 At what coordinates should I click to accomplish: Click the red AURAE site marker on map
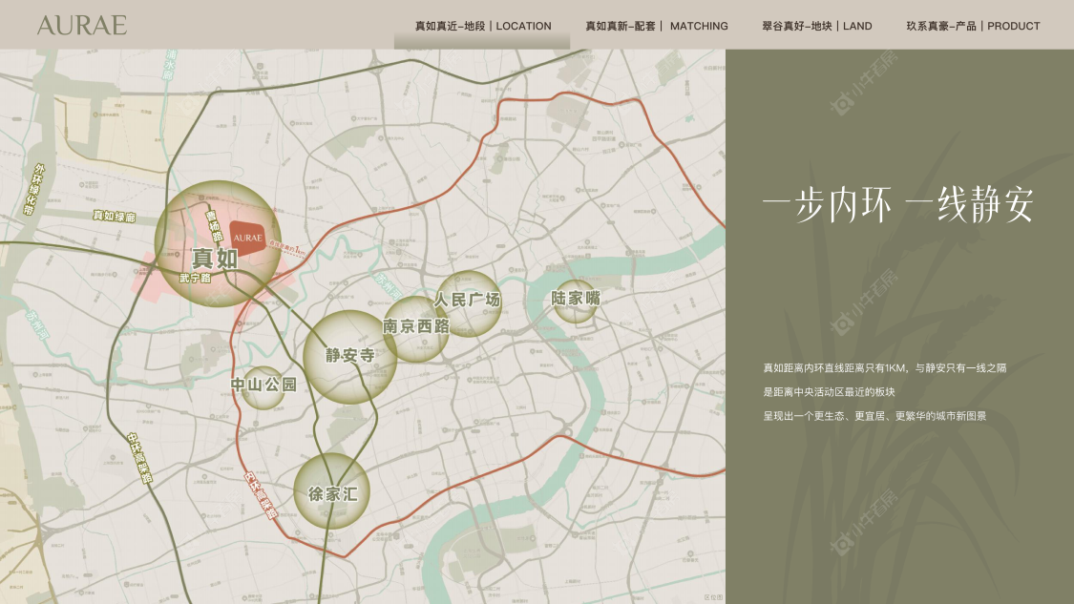coord(247,237)
